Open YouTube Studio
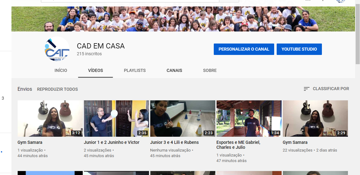 (x=299, y=49)
